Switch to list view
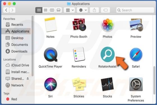The image size is (157, 105). pyautogui.click(x=45, y=10)
